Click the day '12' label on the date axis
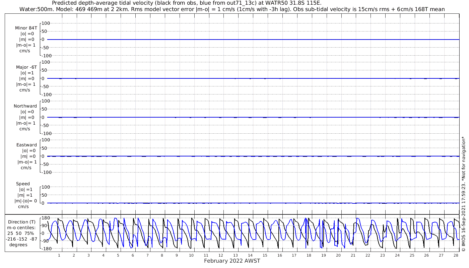The image size is (469, 268). tap(221, 256)
